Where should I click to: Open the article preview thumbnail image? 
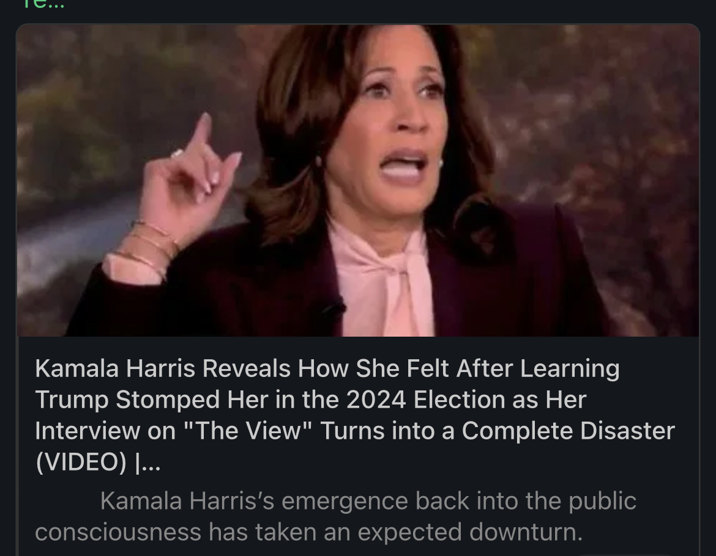(357, 180)
